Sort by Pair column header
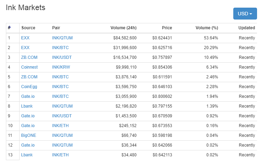 click(56, 28)
